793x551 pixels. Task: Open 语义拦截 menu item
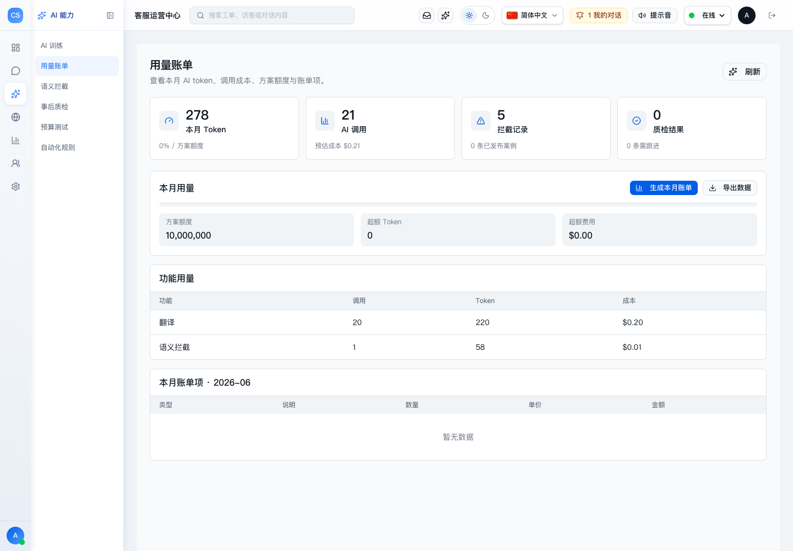77,87
